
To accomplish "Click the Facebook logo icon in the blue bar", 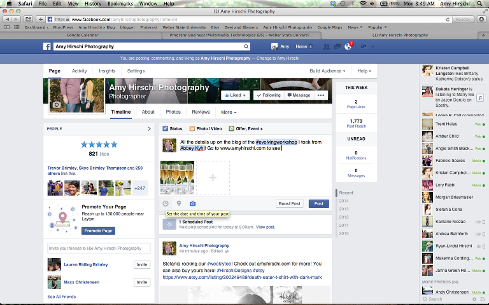I will pos(46,46).
